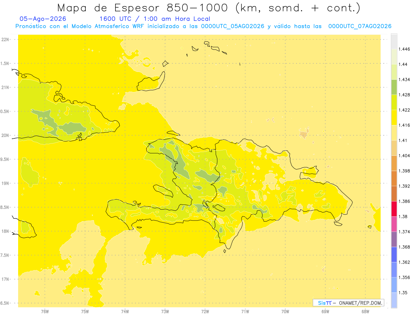Image resolution: width=410 pixels, height=316 pixels.
Task: Click the legend value '1.374'
Action: (404, 232)
